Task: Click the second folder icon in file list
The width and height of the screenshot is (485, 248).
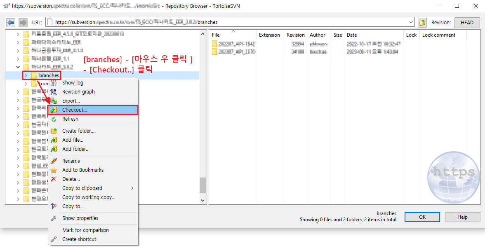Action: click(x=214, y=51)
